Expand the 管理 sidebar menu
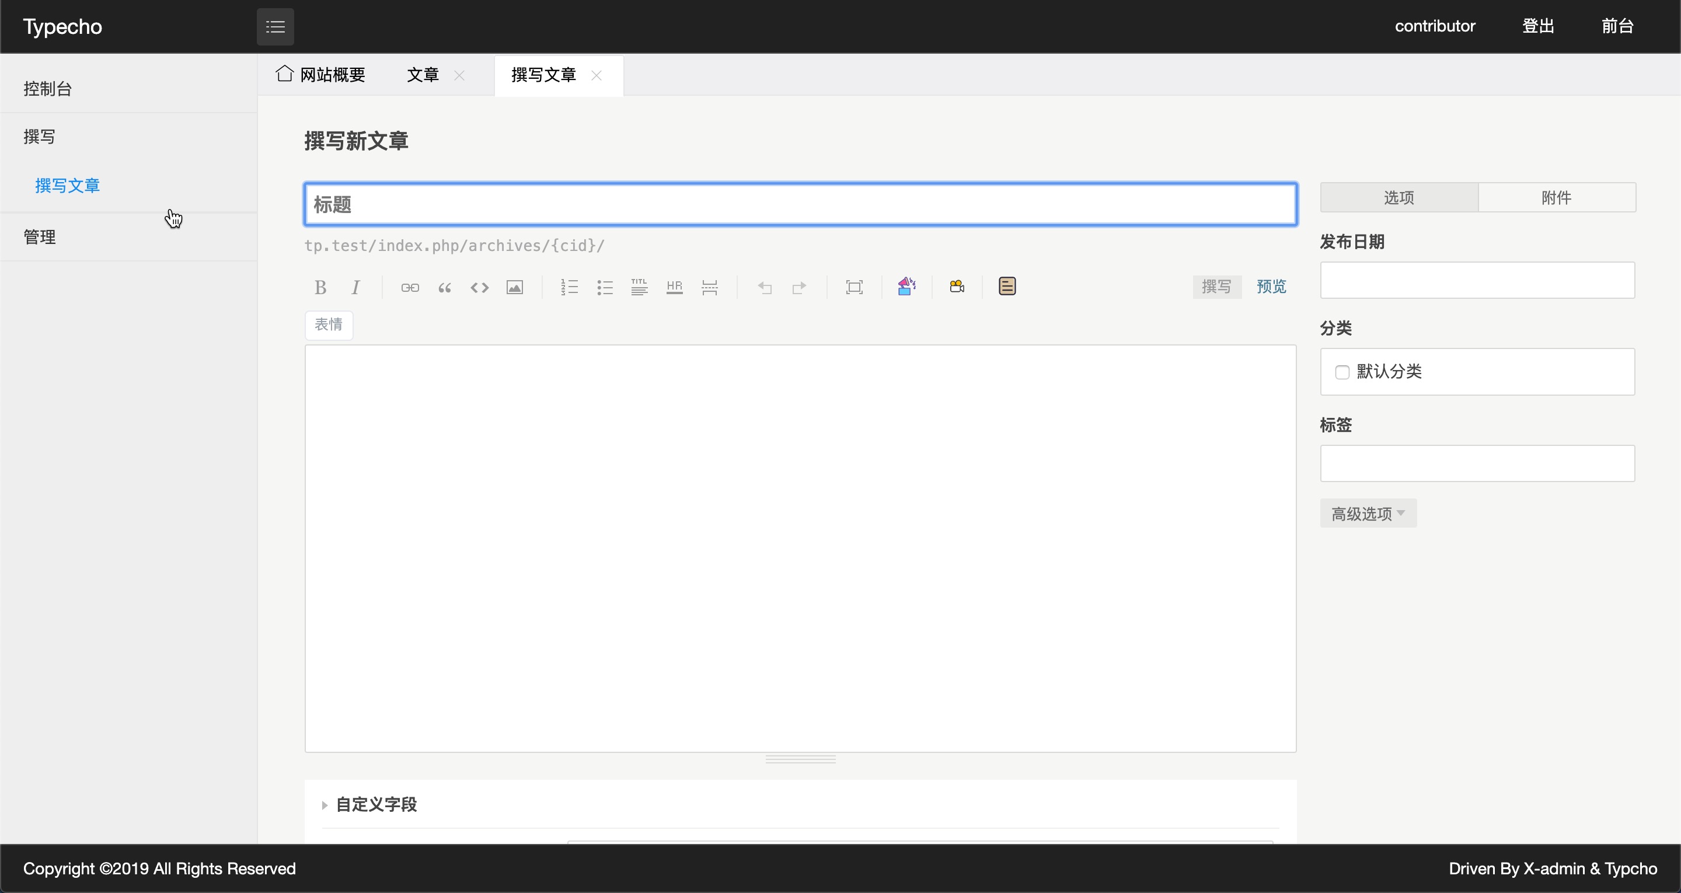 pyautogui.click(x=40, y=237)
